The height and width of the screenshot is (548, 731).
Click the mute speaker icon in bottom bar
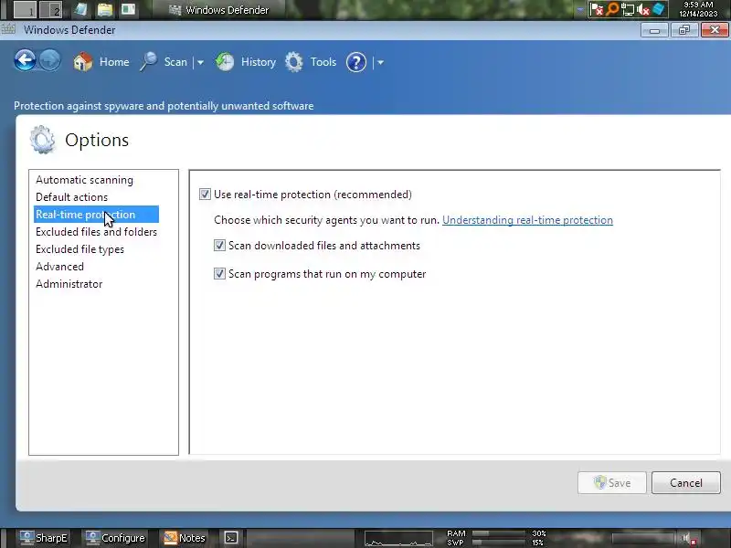[688, 539]
